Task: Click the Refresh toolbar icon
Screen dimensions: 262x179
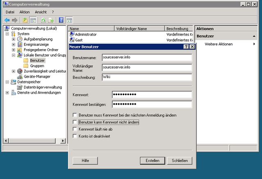Action: coord(43,20)
